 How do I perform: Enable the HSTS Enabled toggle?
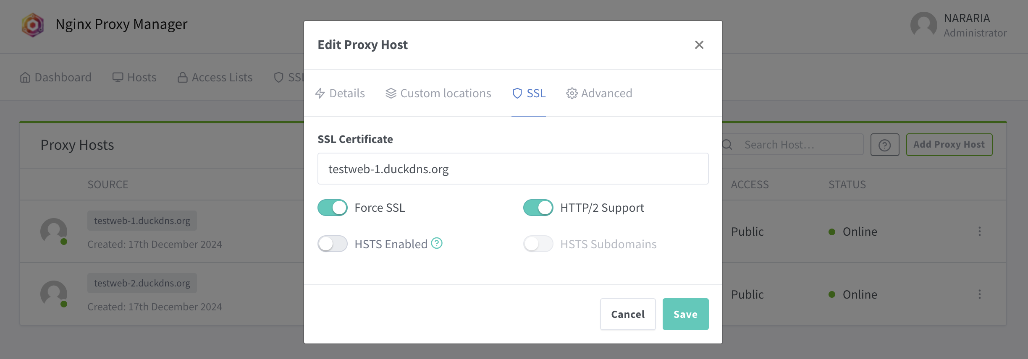pos(333,244)
